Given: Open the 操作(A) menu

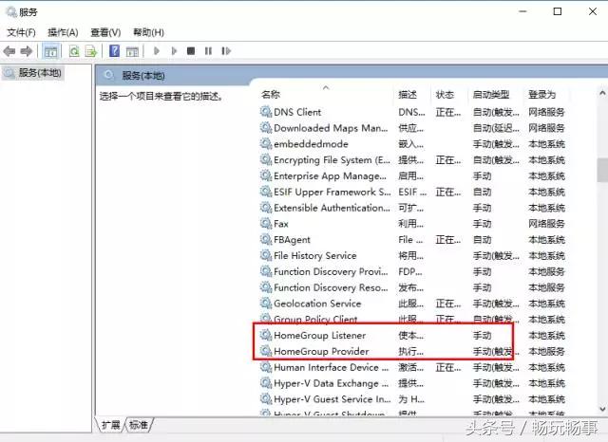Looking at the screenshot, I should coord(63,32).
